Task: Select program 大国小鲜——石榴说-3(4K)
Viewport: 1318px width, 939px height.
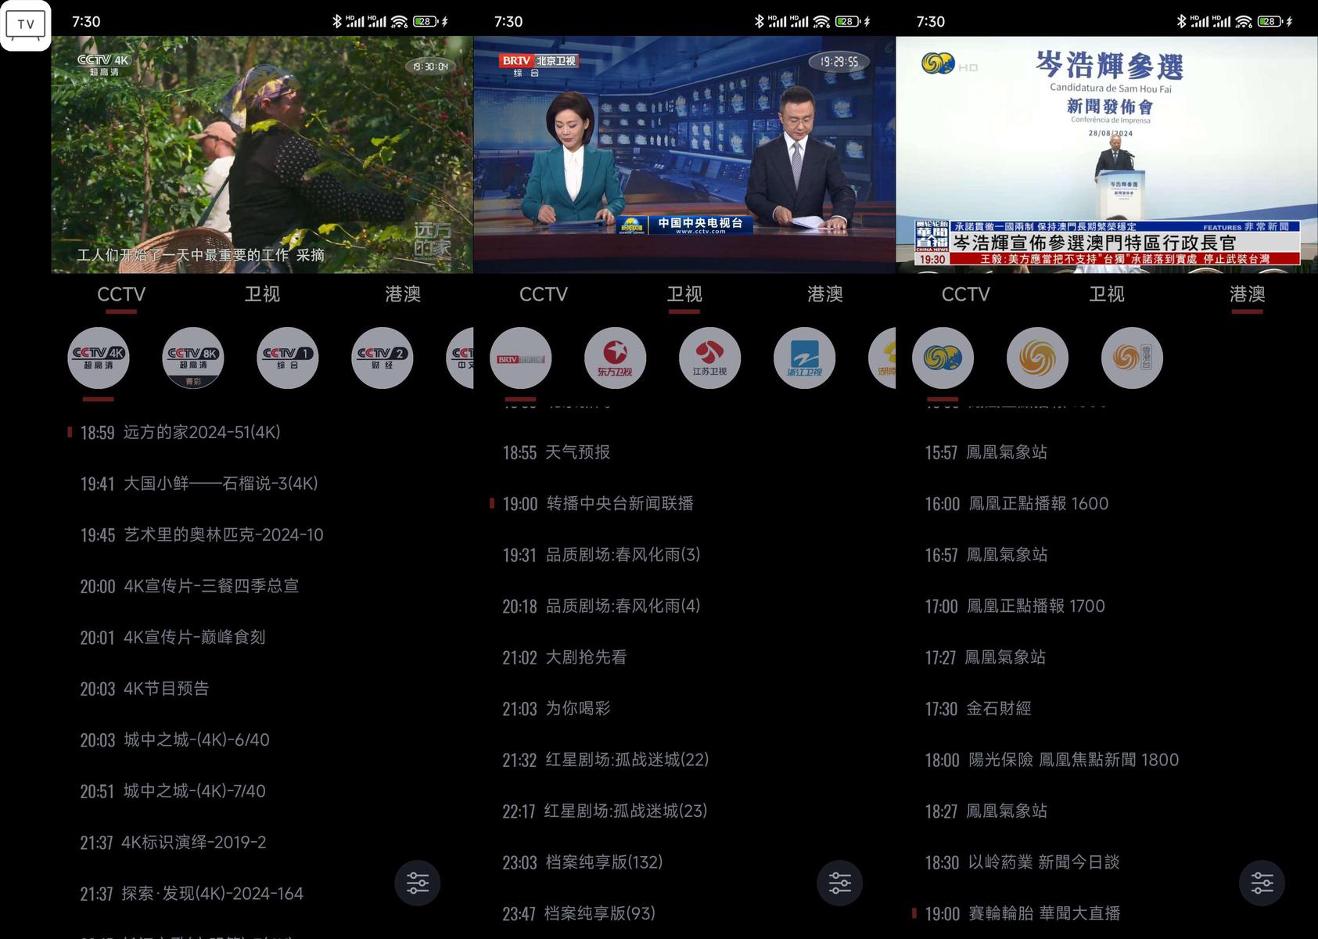Action: 199,484
